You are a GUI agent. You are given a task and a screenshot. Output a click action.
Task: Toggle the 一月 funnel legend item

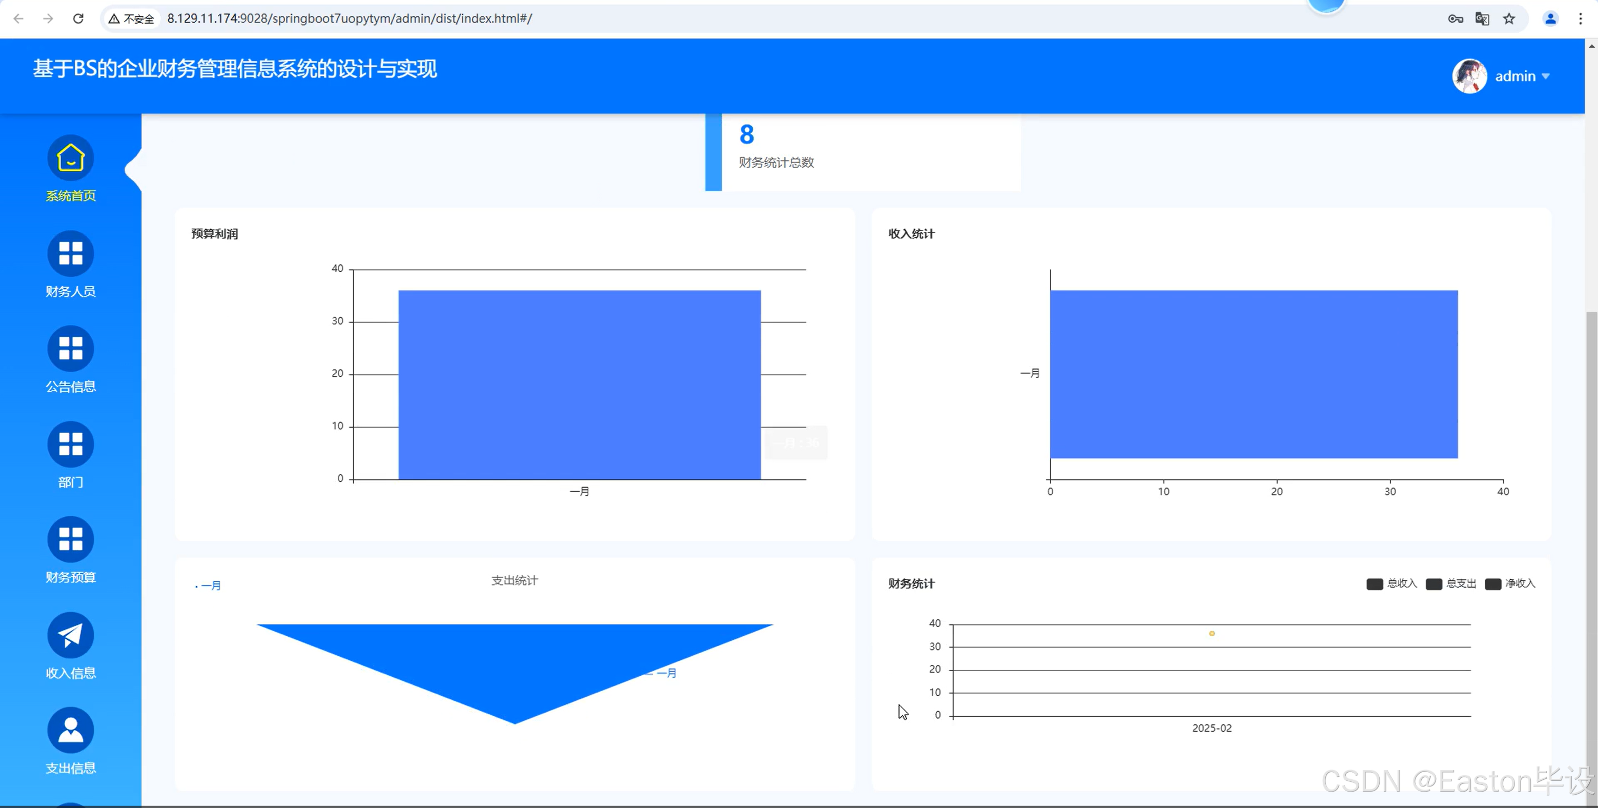click(x=209, y=586)
